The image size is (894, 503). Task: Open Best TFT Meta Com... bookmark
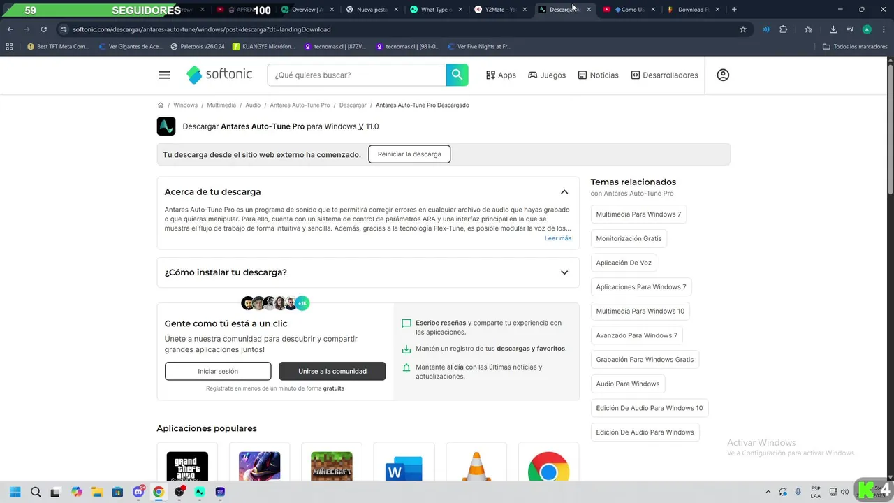[58, 47]
